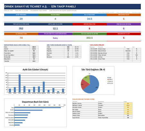
Task: Select the highlighted 30 remaining days cell
Action: click(x=128, y=103)
